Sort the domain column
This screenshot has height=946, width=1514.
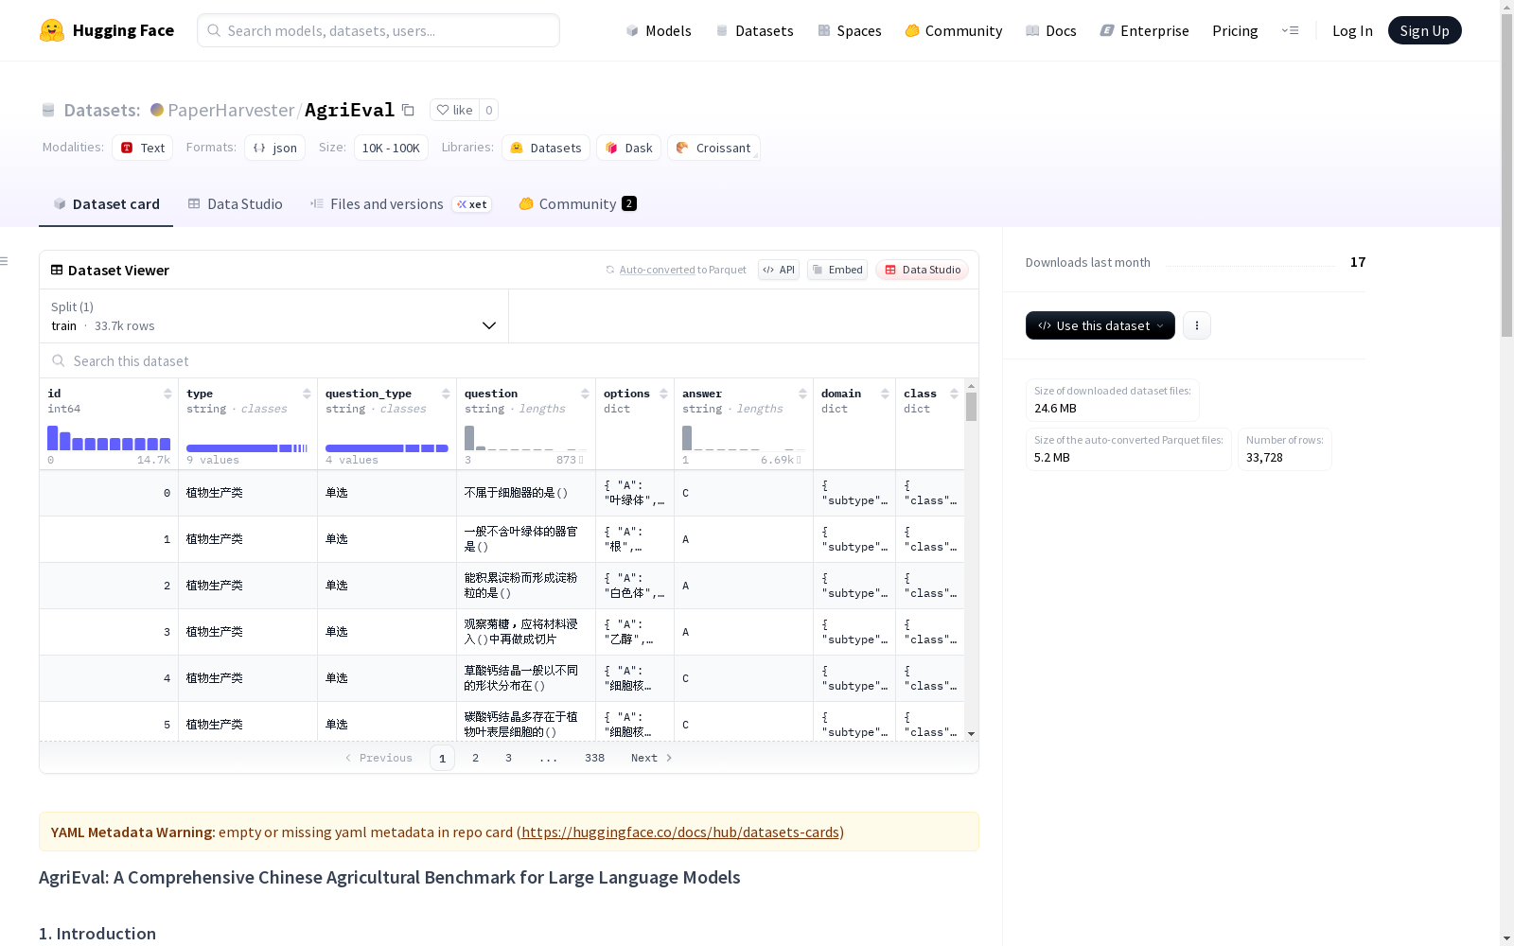tap(885, 394)
